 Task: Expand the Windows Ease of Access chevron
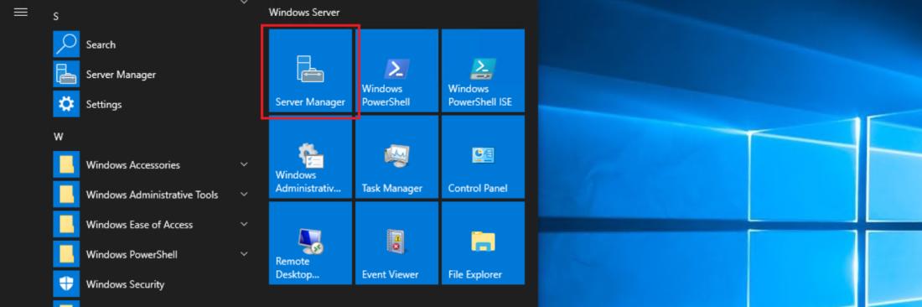[244, 224]
